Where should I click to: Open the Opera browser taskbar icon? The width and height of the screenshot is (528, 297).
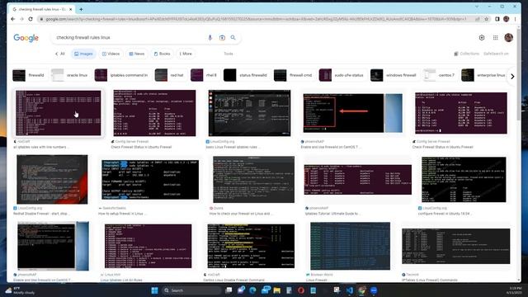coord(301,290)
